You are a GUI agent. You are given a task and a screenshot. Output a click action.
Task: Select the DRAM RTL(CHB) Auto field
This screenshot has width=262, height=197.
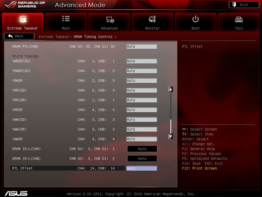coord(141,46)
